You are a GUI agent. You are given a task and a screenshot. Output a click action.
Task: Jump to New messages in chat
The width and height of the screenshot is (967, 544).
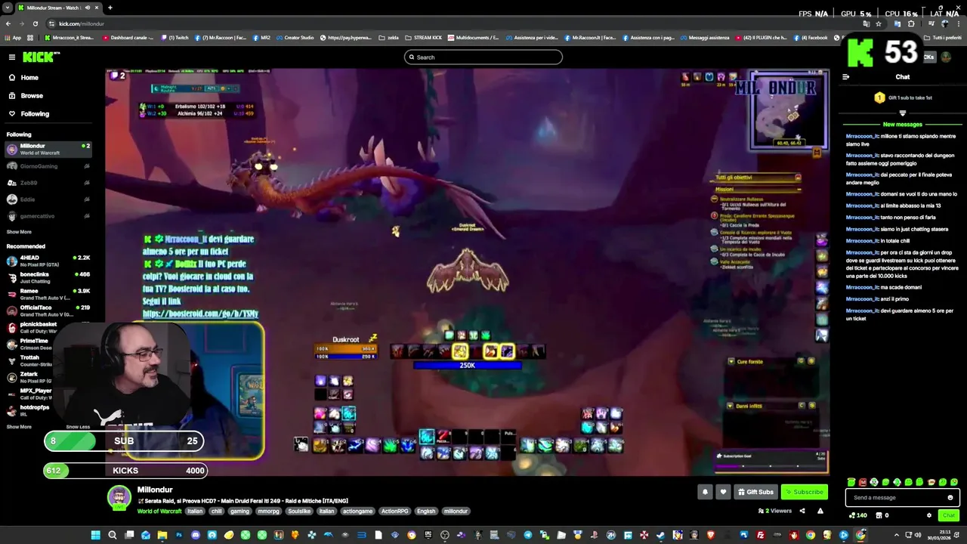(x=903, y=125)
